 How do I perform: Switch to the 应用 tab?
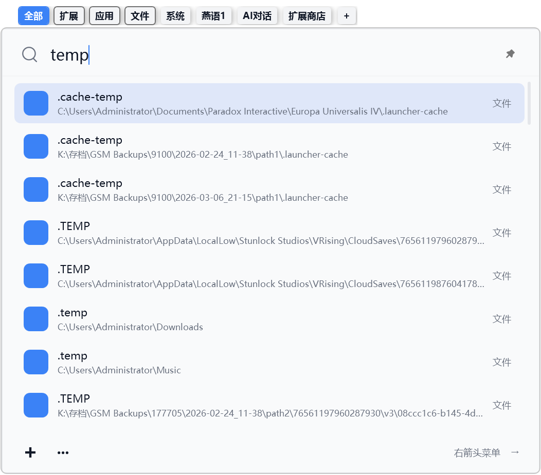(x=104, y=16)
